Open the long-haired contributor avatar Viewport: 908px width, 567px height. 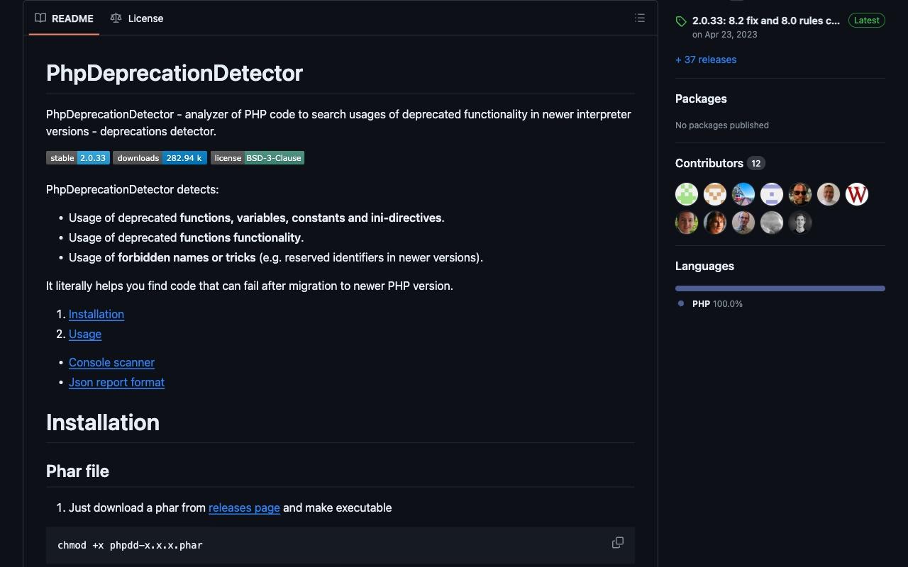[x=715, y=223]
